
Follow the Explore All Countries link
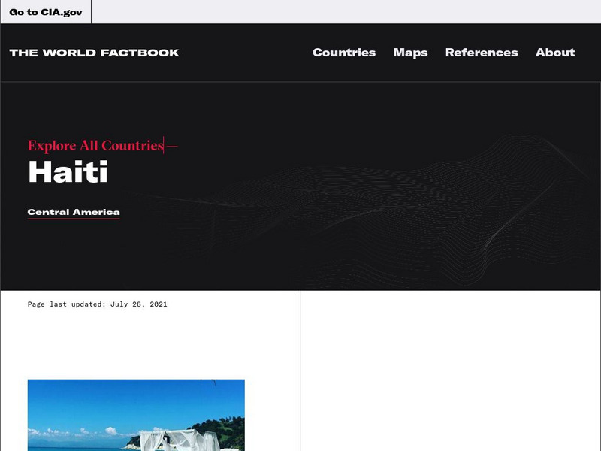click(96, 146)
